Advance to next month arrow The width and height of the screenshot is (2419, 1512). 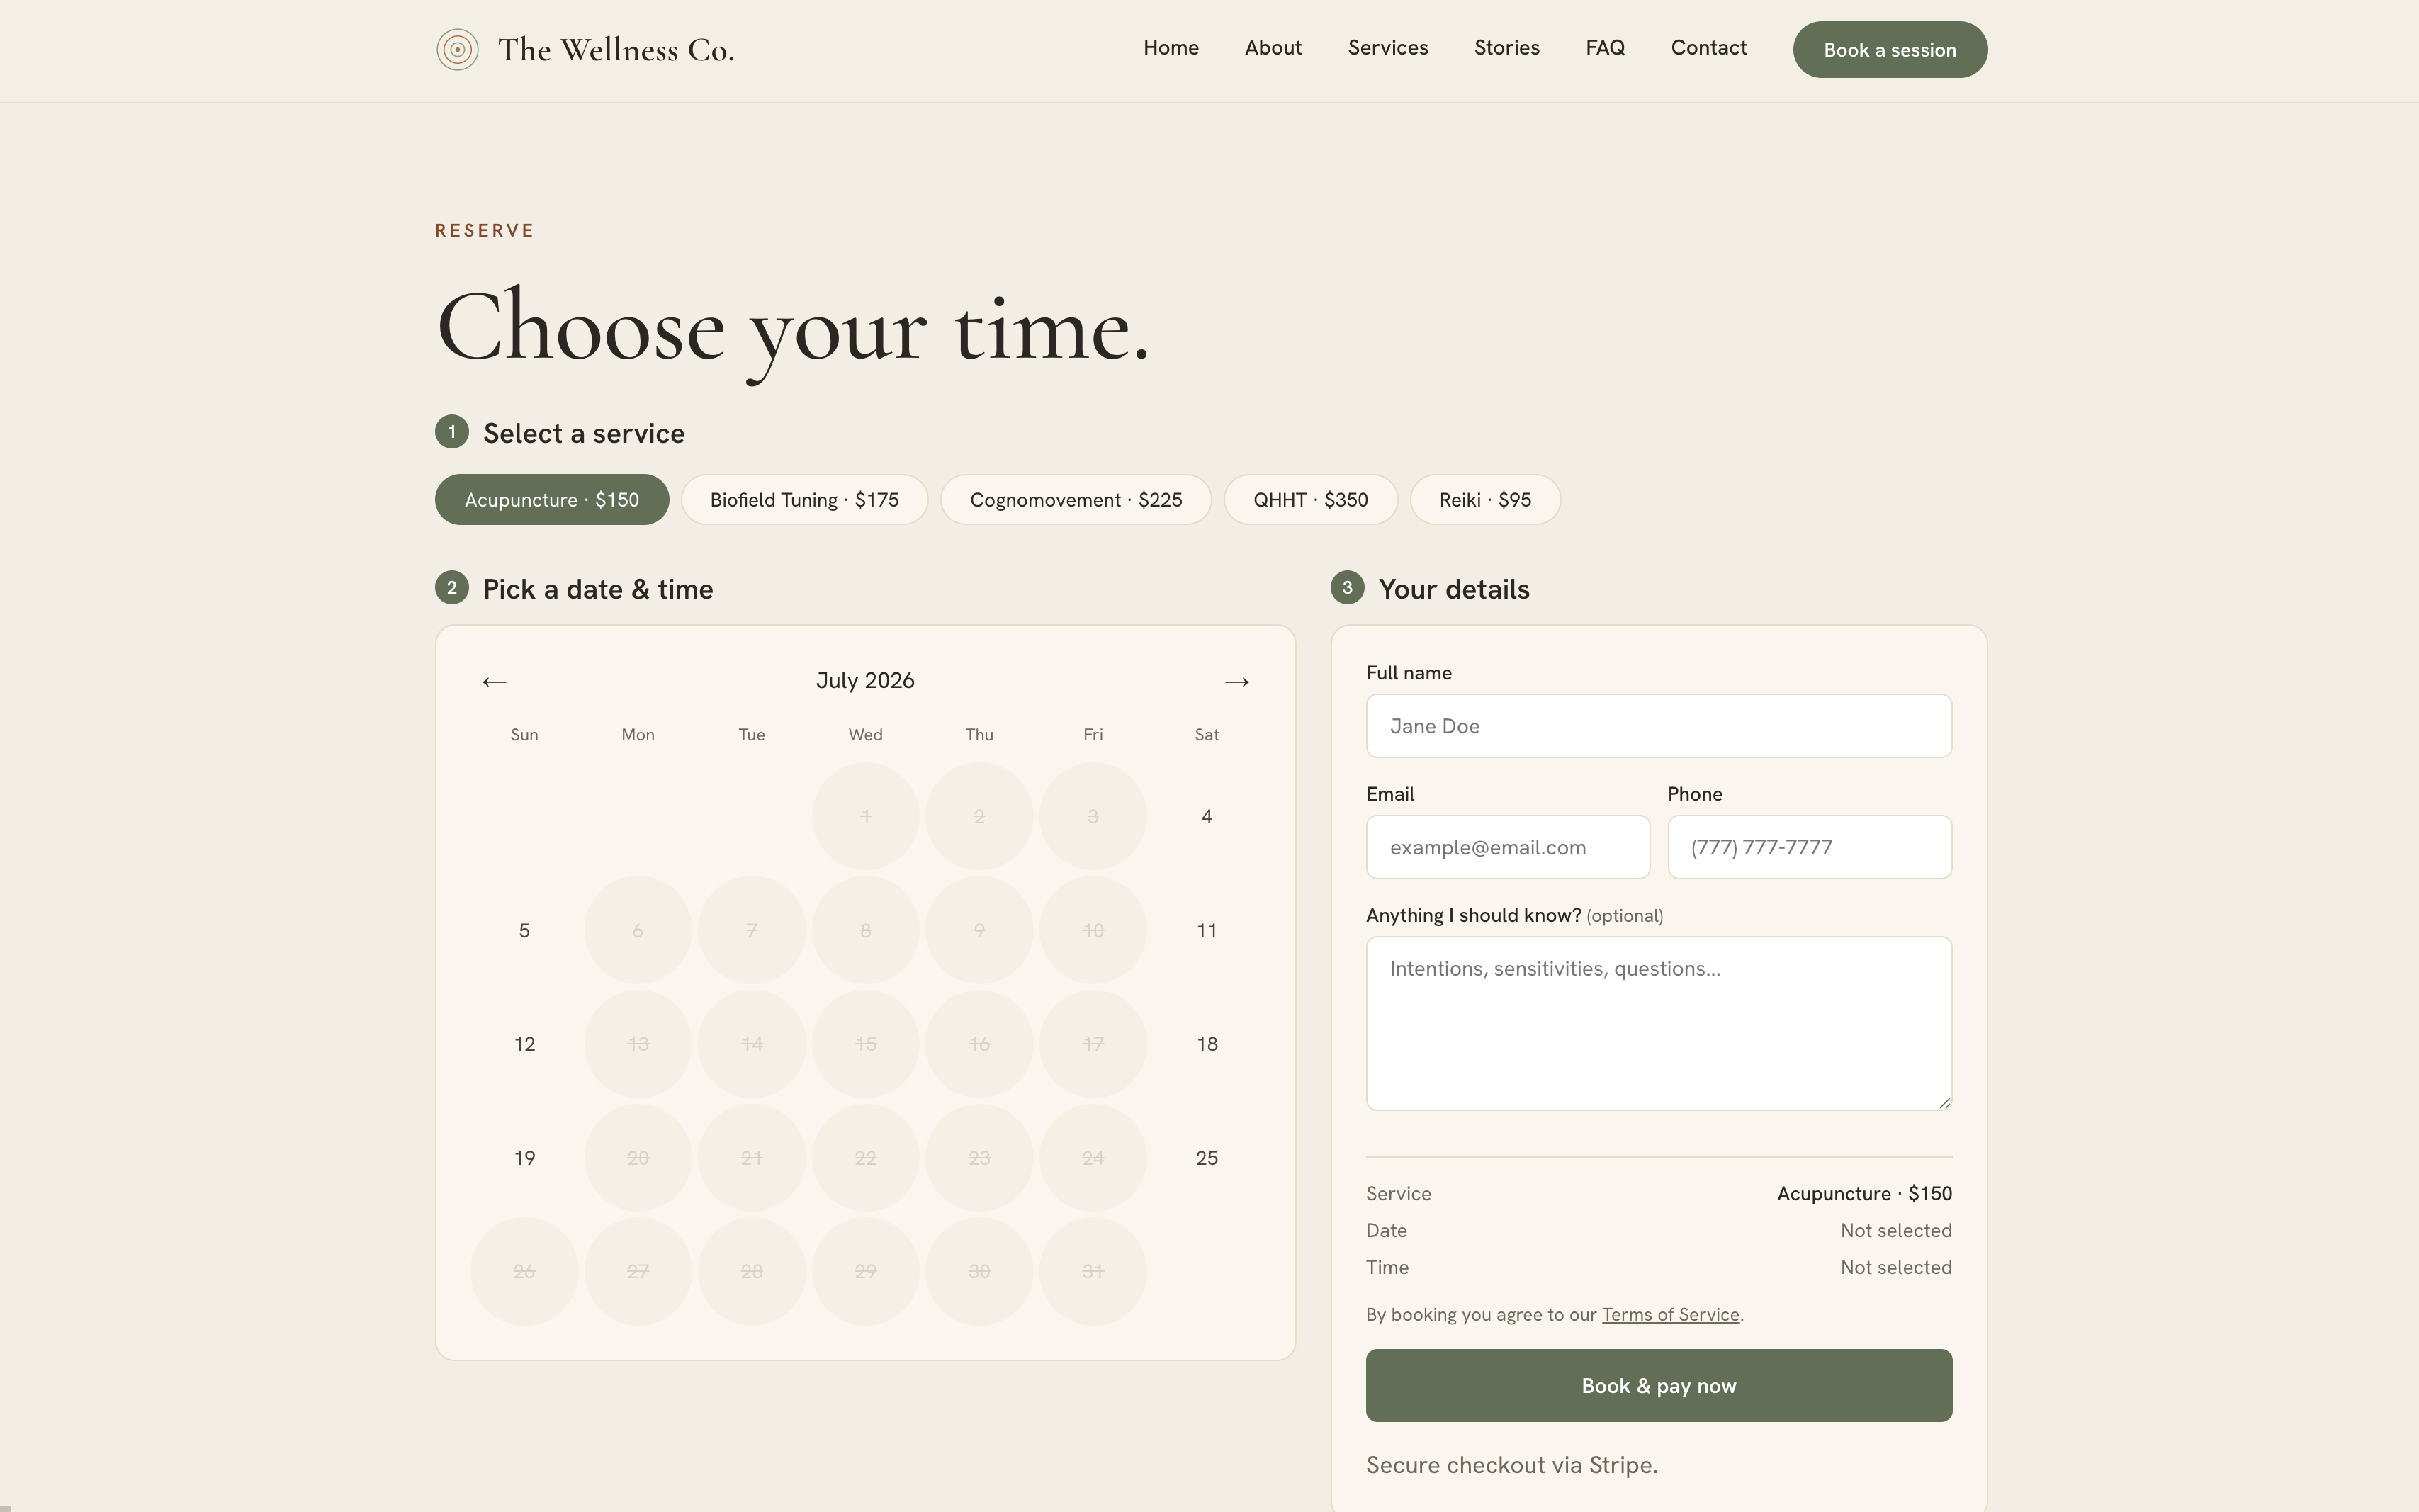[x=1237, y=682]
